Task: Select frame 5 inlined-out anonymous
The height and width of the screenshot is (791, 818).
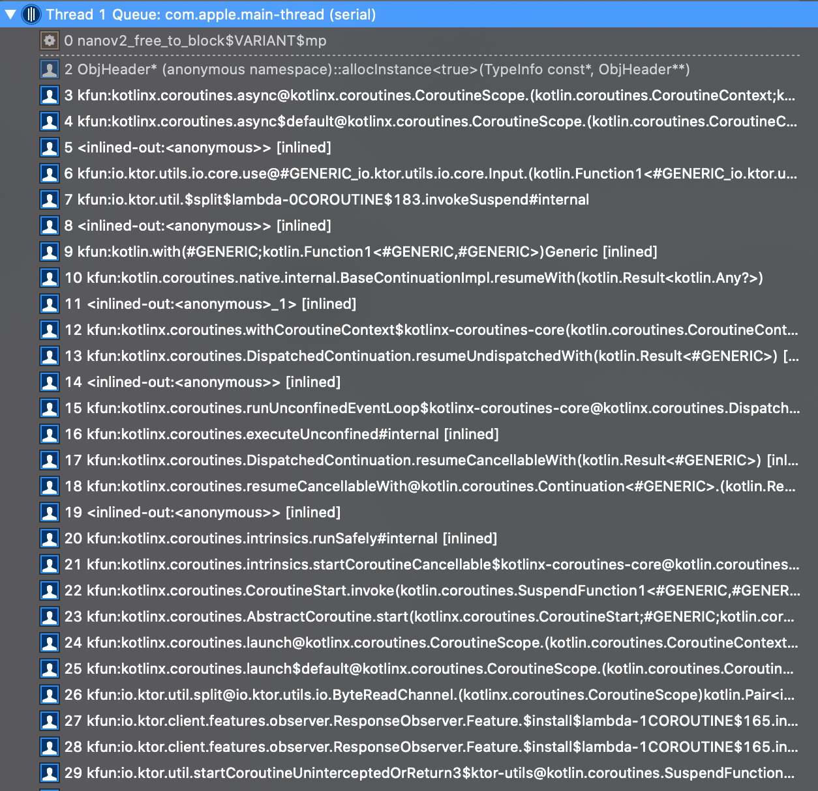Action: pyautogui.click(x=196, y=147)
